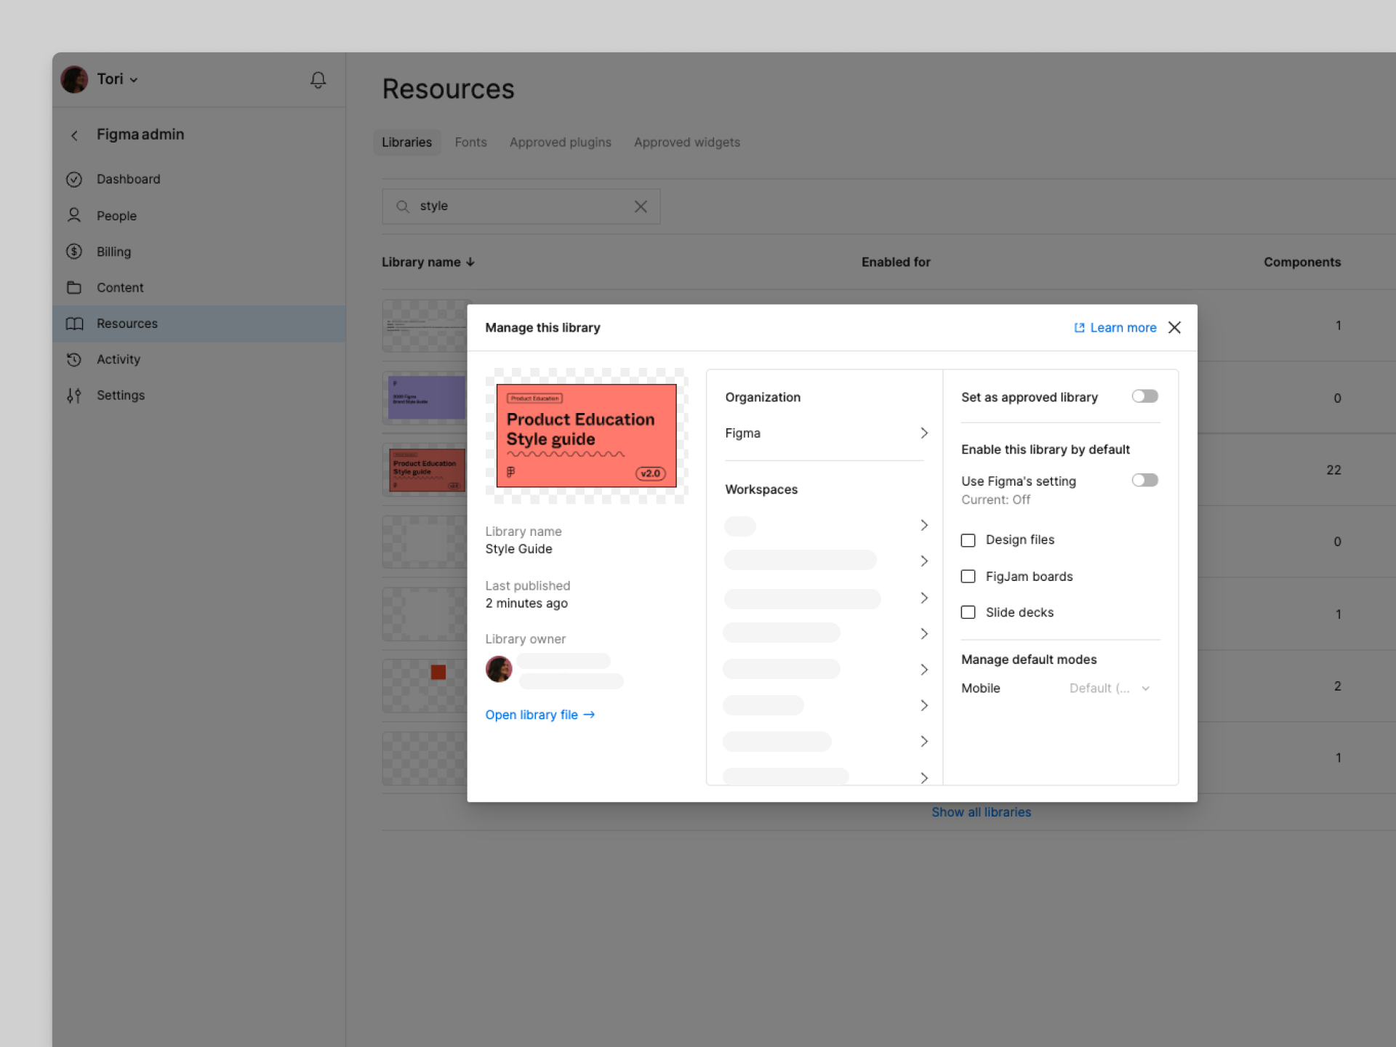The width and height of the screenshot is (1396, 1047).
Task: Switch to the Fonts tab
Action: (x=470, y=143)
